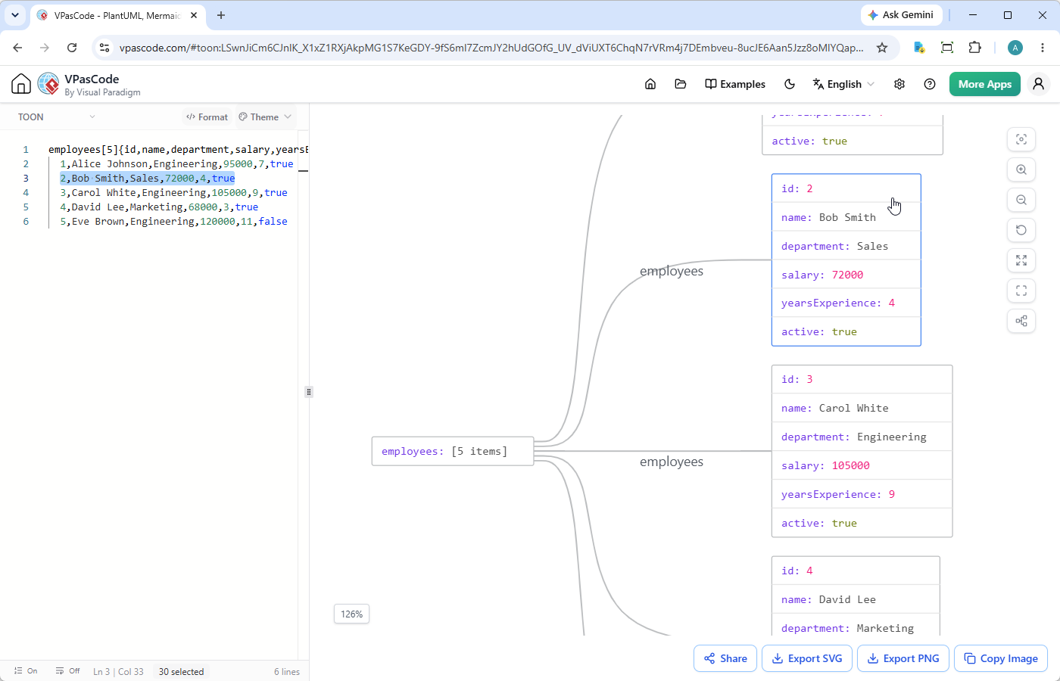Click code line with David Lee
The height and width of the screenshot is (681, 1060).
click(159, 207)
